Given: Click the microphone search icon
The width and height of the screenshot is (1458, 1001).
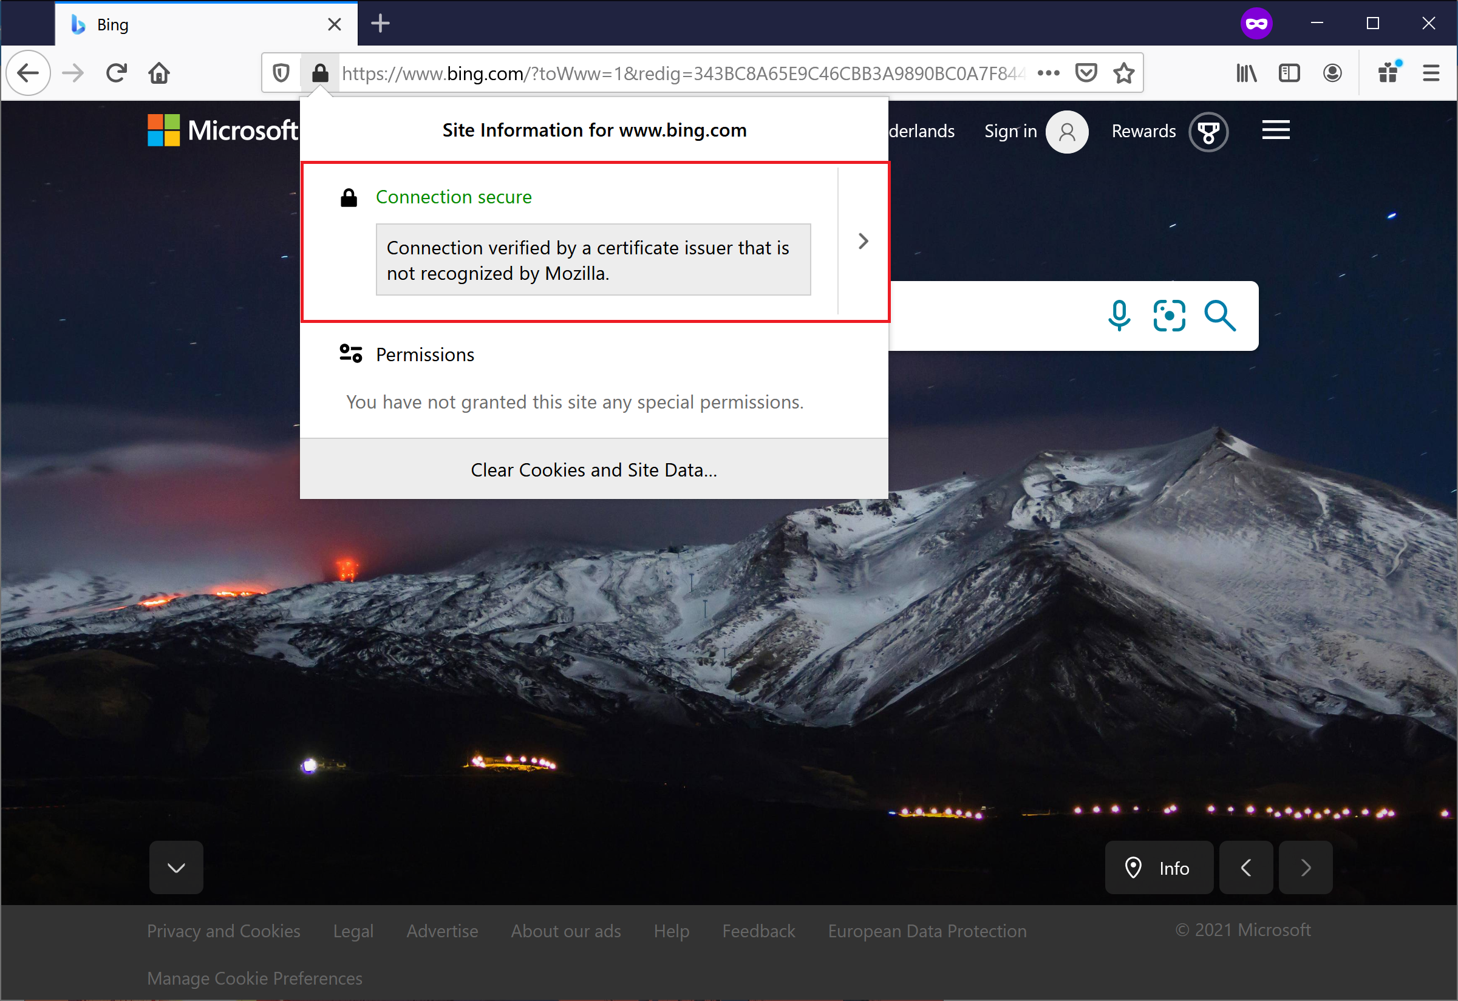Looking at the screenshot, I should pos(1119,316).
